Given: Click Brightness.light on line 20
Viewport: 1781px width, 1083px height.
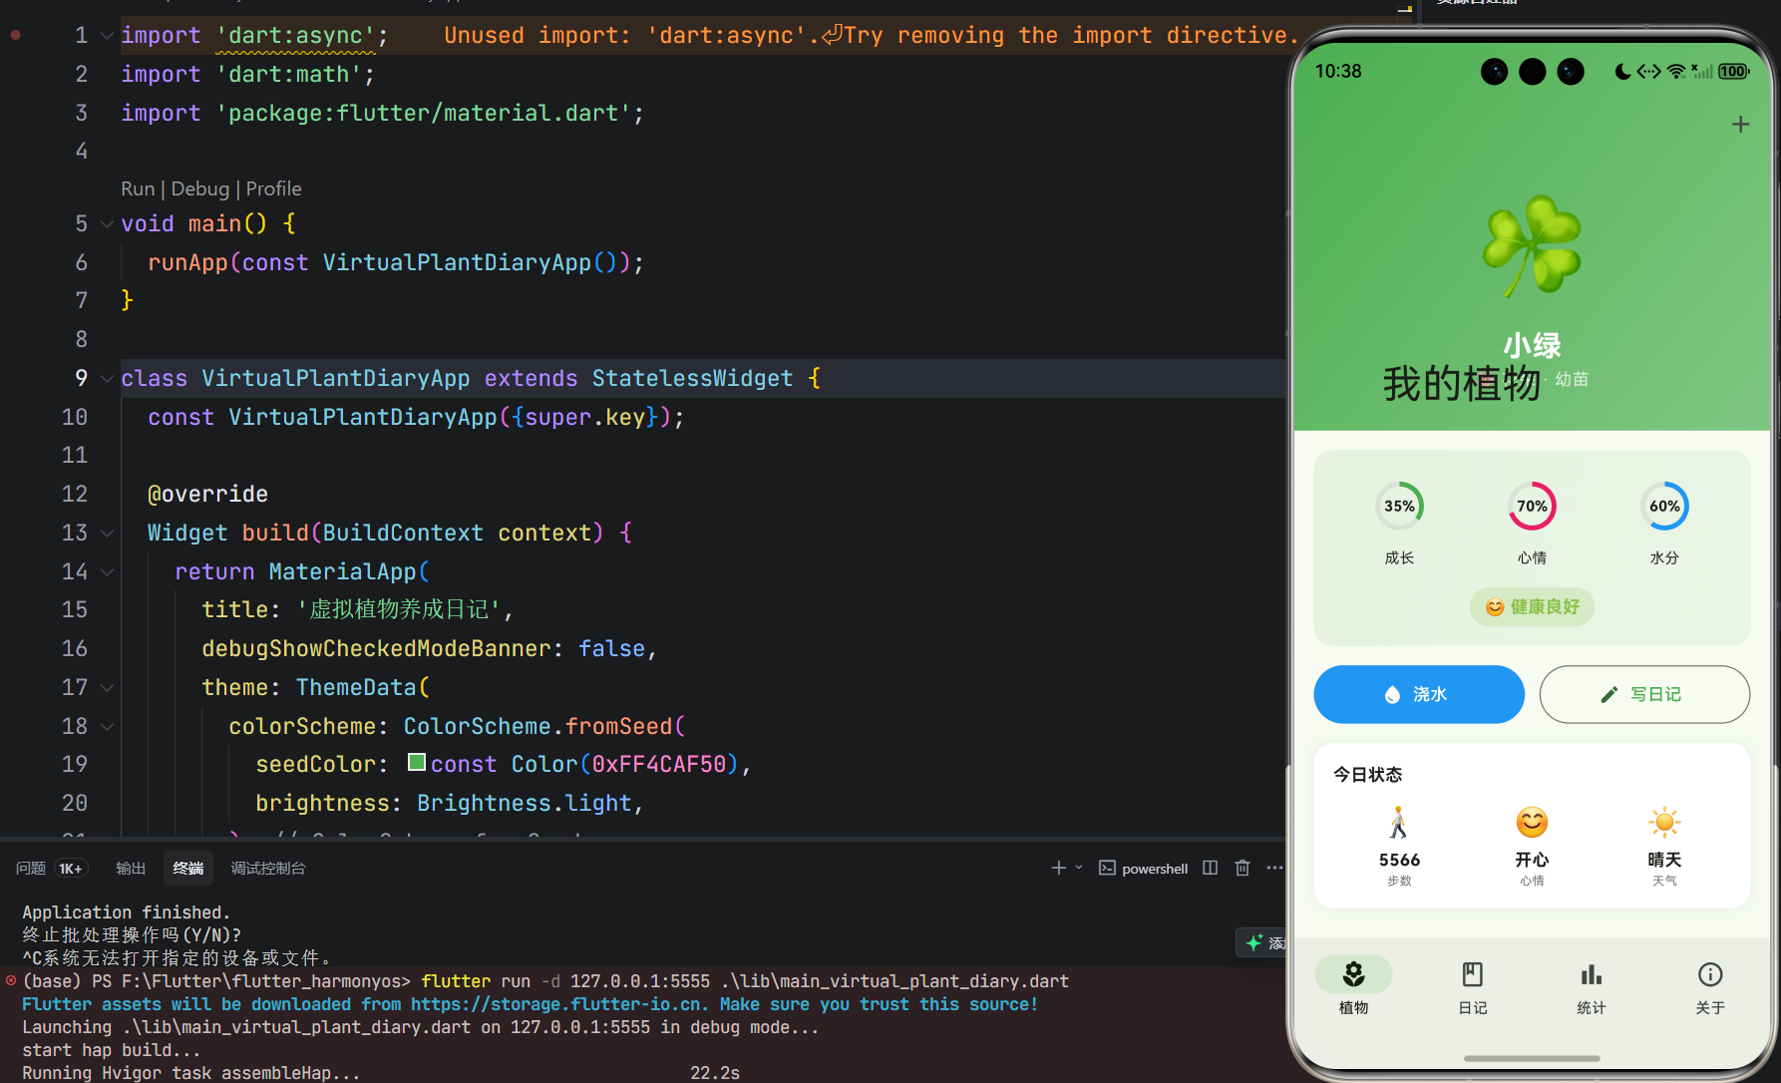Looking at the screenshot, I should pyautogui.click(x=525, y=804).
